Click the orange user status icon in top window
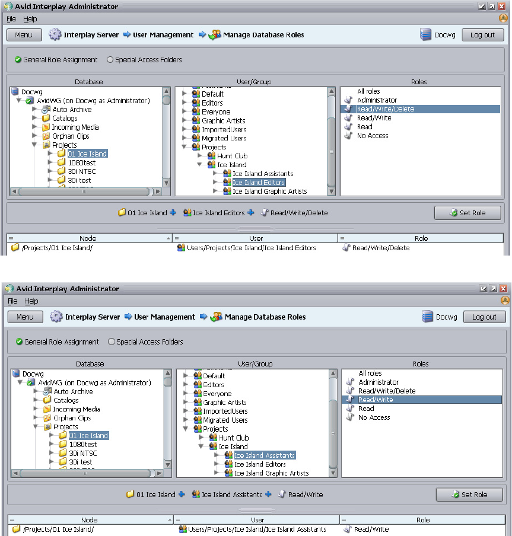Screen dimensions: 512x536 coord(503,18)
